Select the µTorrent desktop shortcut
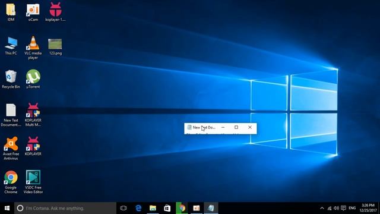Screen dimensions: 380x214 (33, 79)
